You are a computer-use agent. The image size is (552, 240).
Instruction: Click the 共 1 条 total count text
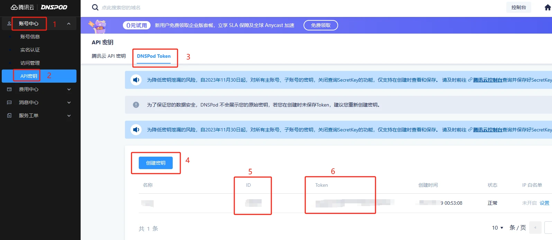pos(148,229)
